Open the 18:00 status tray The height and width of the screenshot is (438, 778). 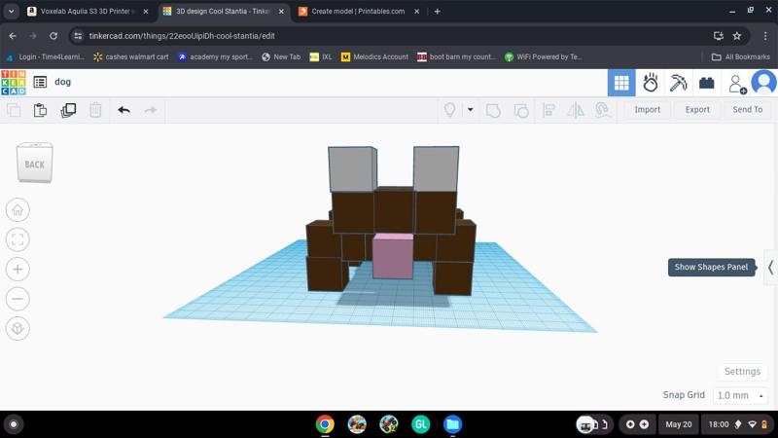click(739, 424)
